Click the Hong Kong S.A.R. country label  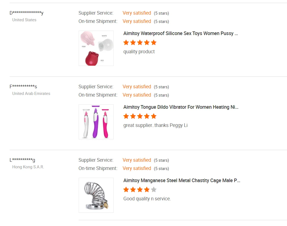(x=28, y=167)
